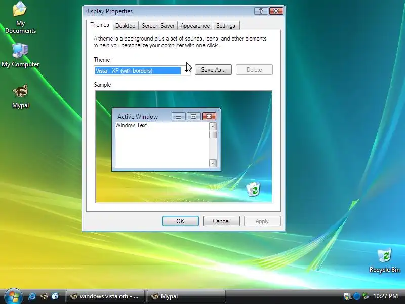This screenshot has height=304, width=405.
Task: Click the third Quick Launch icon
Action: (x=55, y=296)
